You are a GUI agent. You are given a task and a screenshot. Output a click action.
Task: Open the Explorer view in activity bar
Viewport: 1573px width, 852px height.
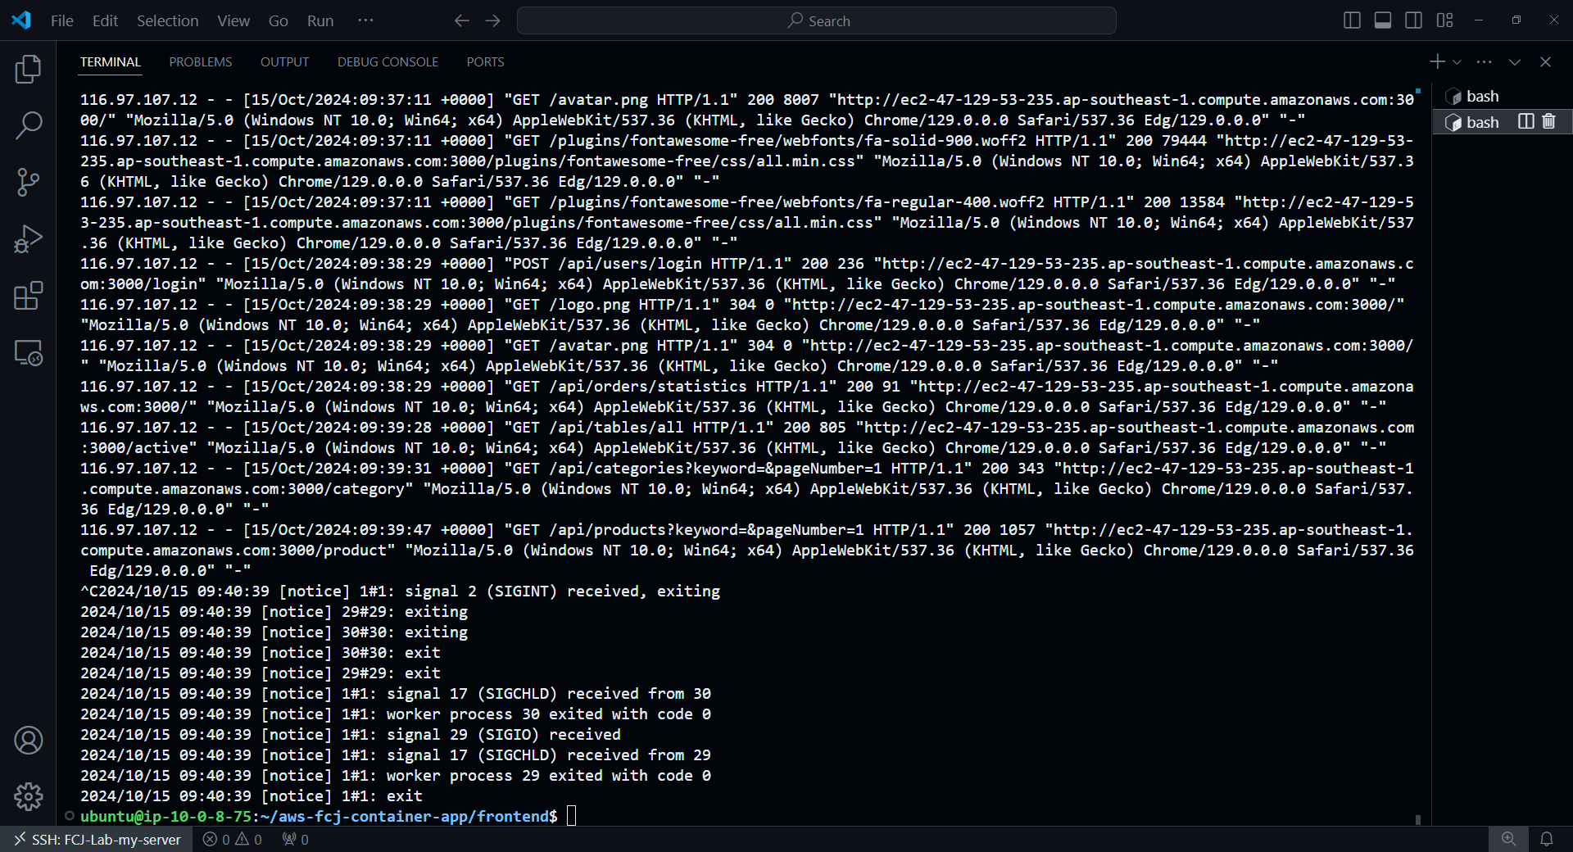coord(28,70)
